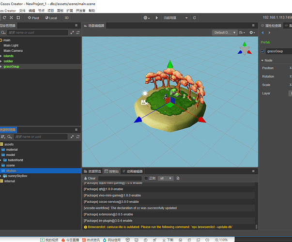Expand the islands node

(x=1, y=56)
